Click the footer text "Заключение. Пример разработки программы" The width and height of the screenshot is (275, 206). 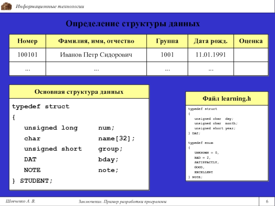(123, 201)
